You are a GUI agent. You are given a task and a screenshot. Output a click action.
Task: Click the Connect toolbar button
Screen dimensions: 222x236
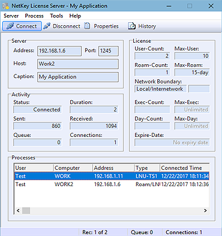(22, 26)
